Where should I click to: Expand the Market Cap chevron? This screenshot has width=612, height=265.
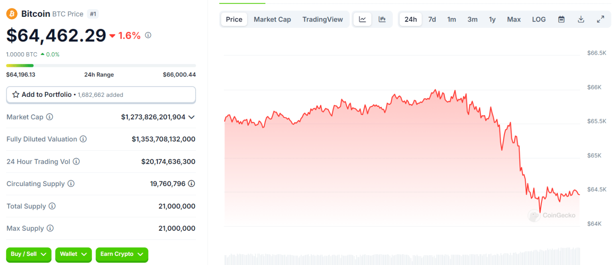[x=191, y=117]
